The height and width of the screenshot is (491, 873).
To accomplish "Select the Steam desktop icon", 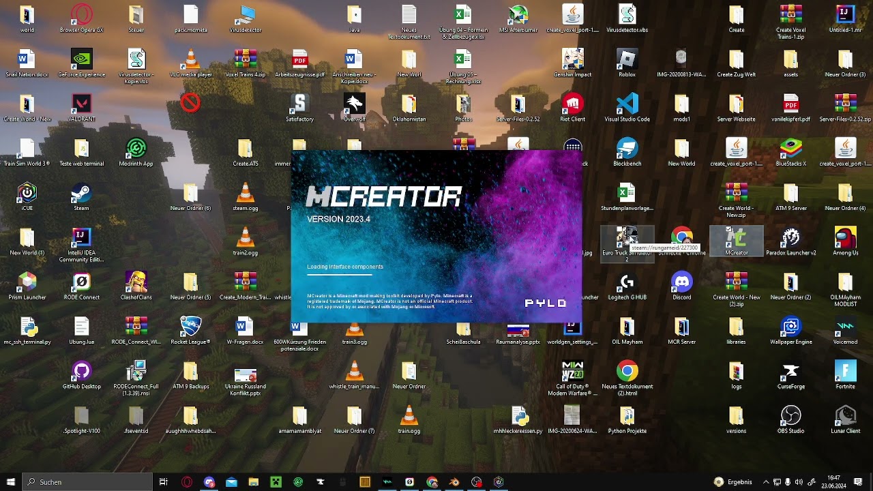I will pyautogui.click(x=81, y=197).
